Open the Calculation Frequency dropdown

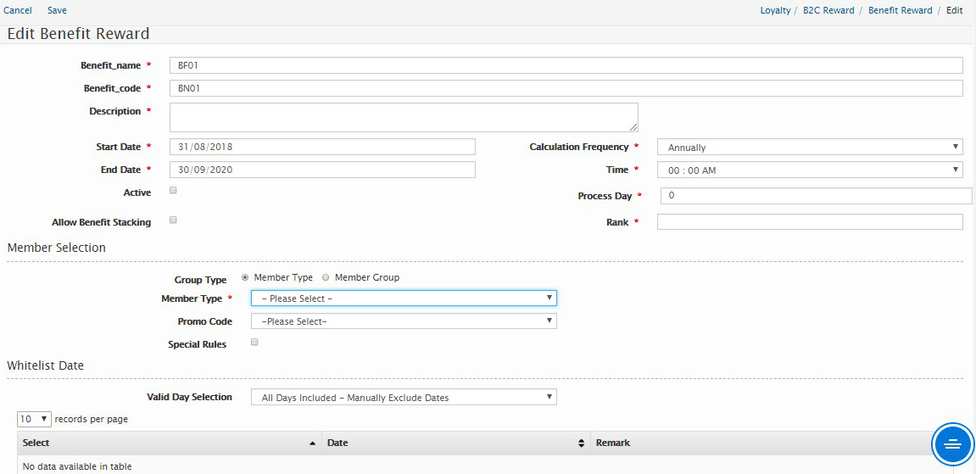pos(809,148)
